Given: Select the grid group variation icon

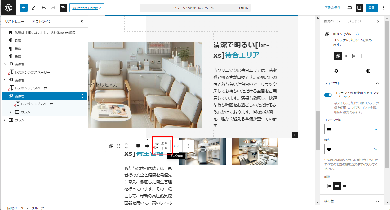Looking at the screenshot, I should (362, 56).
